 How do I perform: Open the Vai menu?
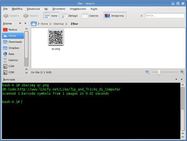point(46,9)
